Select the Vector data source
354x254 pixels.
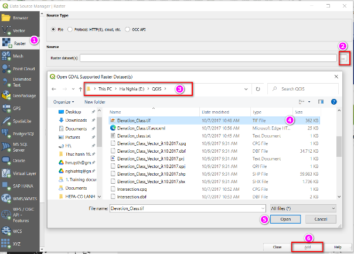(20, 30)
